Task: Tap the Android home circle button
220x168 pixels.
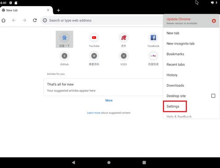Action: 109,162
